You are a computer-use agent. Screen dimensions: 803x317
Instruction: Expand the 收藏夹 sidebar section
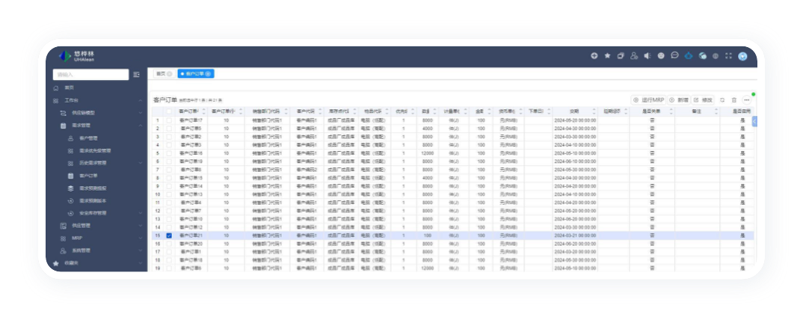[141, 263]
